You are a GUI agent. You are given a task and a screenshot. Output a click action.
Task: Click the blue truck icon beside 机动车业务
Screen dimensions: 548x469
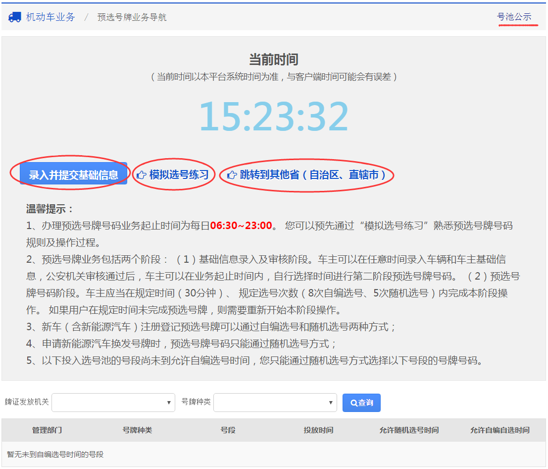(x=15, y=17)
